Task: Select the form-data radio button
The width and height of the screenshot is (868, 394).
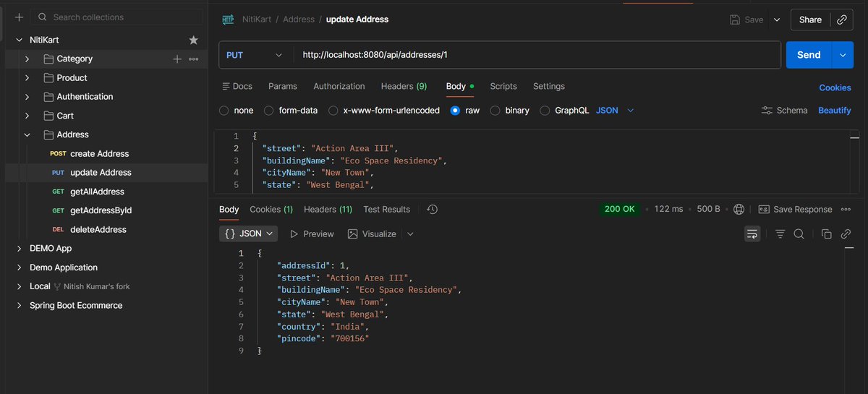Action: coord(268,111)
